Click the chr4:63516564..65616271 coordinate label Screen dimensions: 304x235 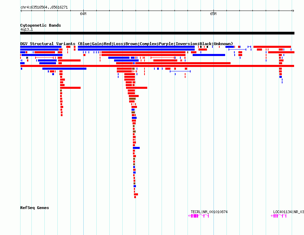tap(44, 8)
